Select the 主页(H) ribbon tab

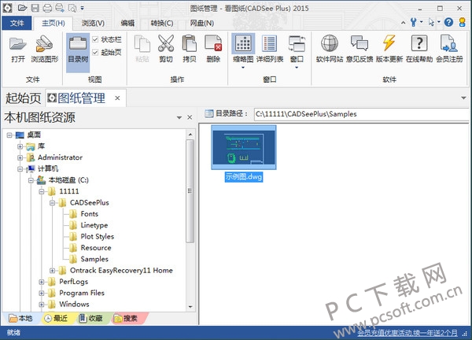[x=53, y=23]
